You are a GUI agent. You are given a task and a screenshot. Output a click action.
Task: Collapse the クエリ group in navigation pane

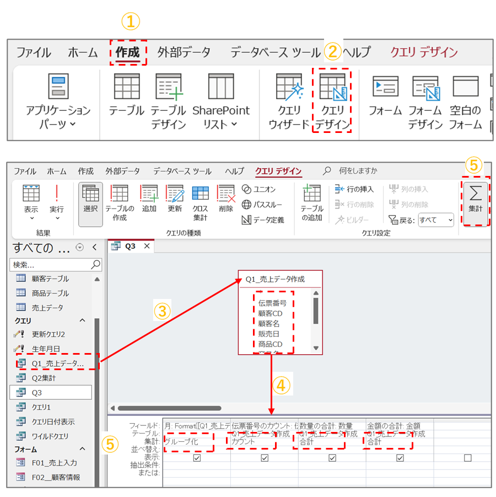tap(83, 320)
